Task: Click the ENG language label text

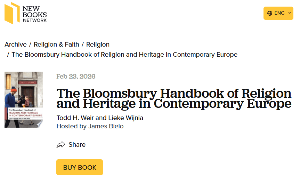Action: [x=279, y=13]
